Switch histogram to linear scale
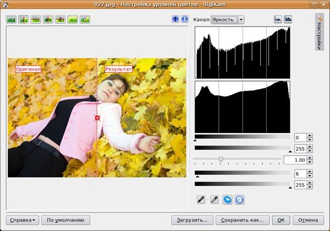This screenshot has width=330, height=231. (x=278, y=19)
